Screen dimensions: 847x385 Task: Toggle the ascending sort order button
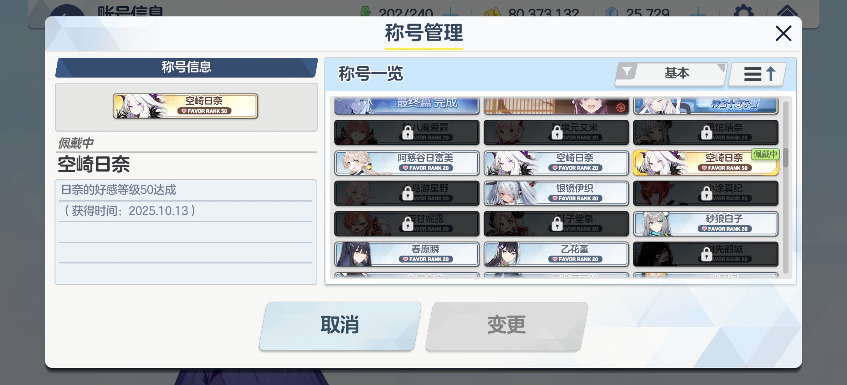758,74
